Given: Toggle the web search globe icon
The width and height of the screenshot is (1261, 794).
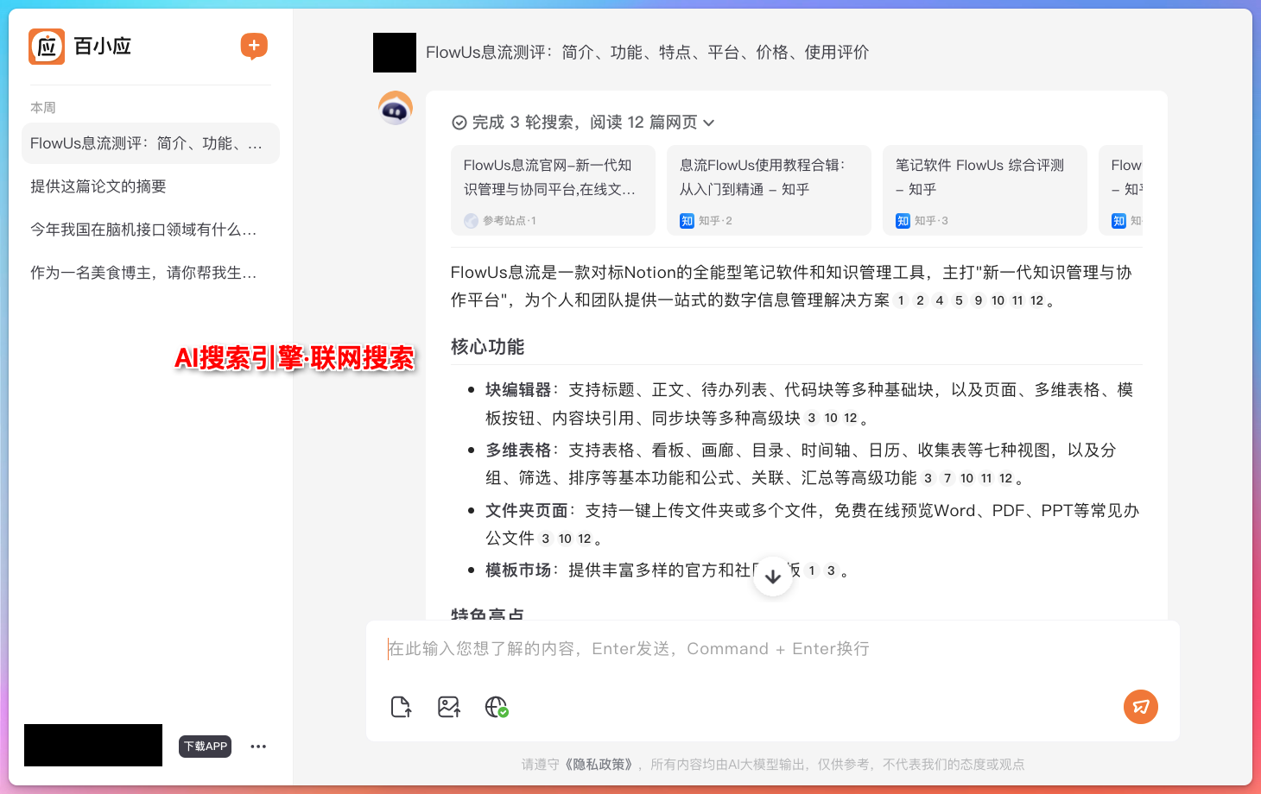Looking at the screenshot, I should (x=497, y=707).
